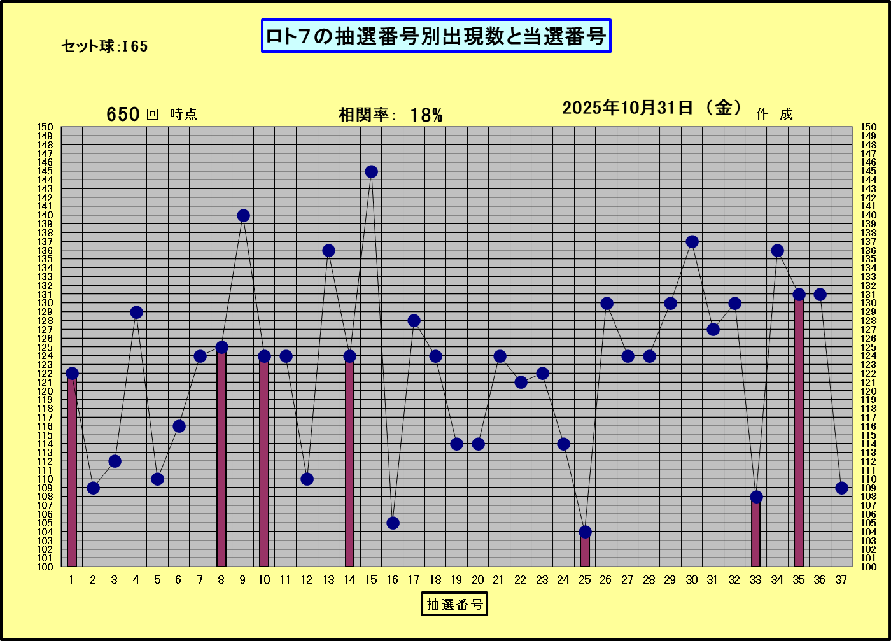Select the data point above number 9
This screenshot has height=641, width=891.
click(243, 216)
